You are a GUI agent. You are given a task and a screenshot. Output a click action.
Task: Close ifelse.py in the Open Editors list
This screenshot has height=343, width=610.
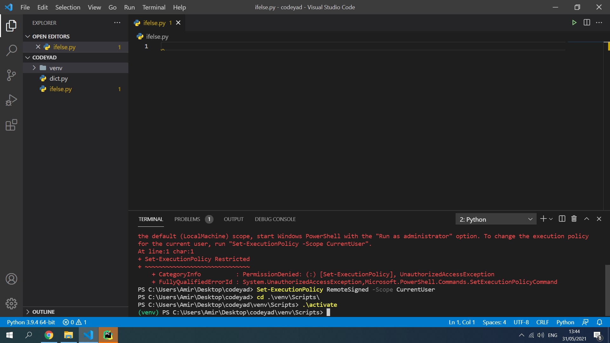pos(38,47)
